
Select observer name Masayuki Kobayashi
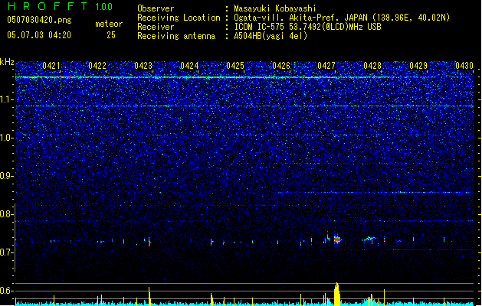pos(275,8)
